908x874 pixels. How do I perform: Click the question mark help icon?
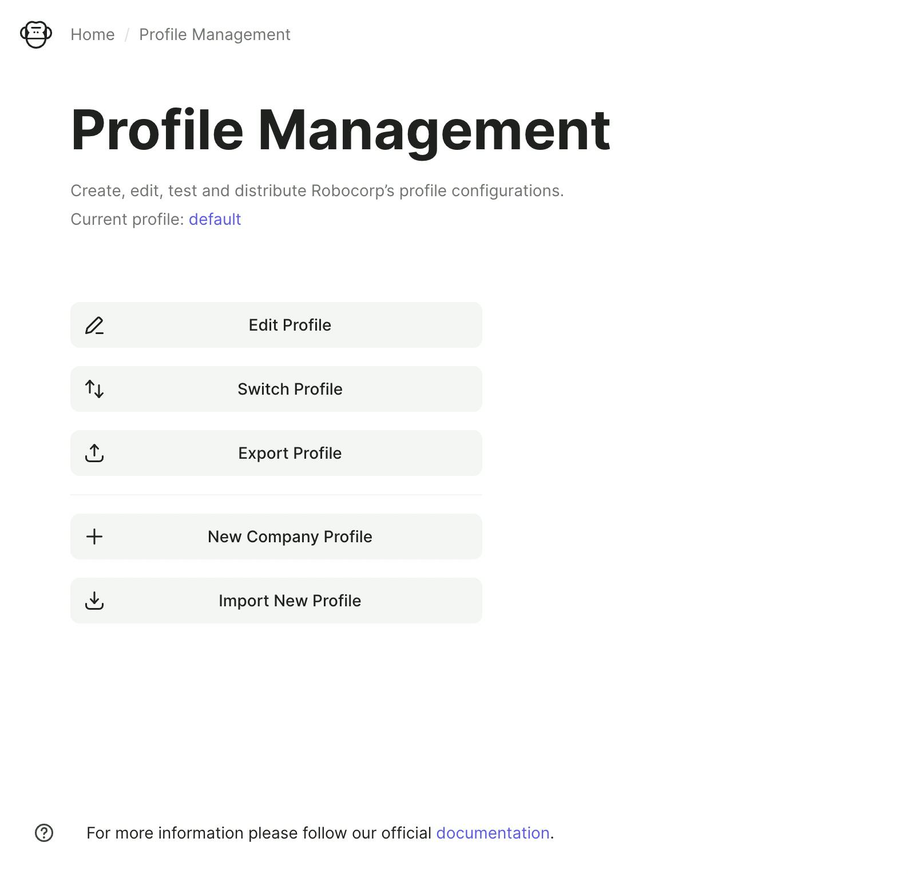coord(44,833)
